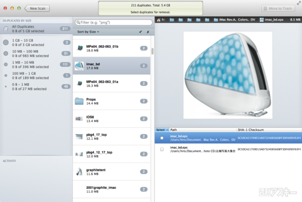Click the All Duplicates stack icon
Screen dimensions: 302x202
pyautogui.click(x=6, y=29)
